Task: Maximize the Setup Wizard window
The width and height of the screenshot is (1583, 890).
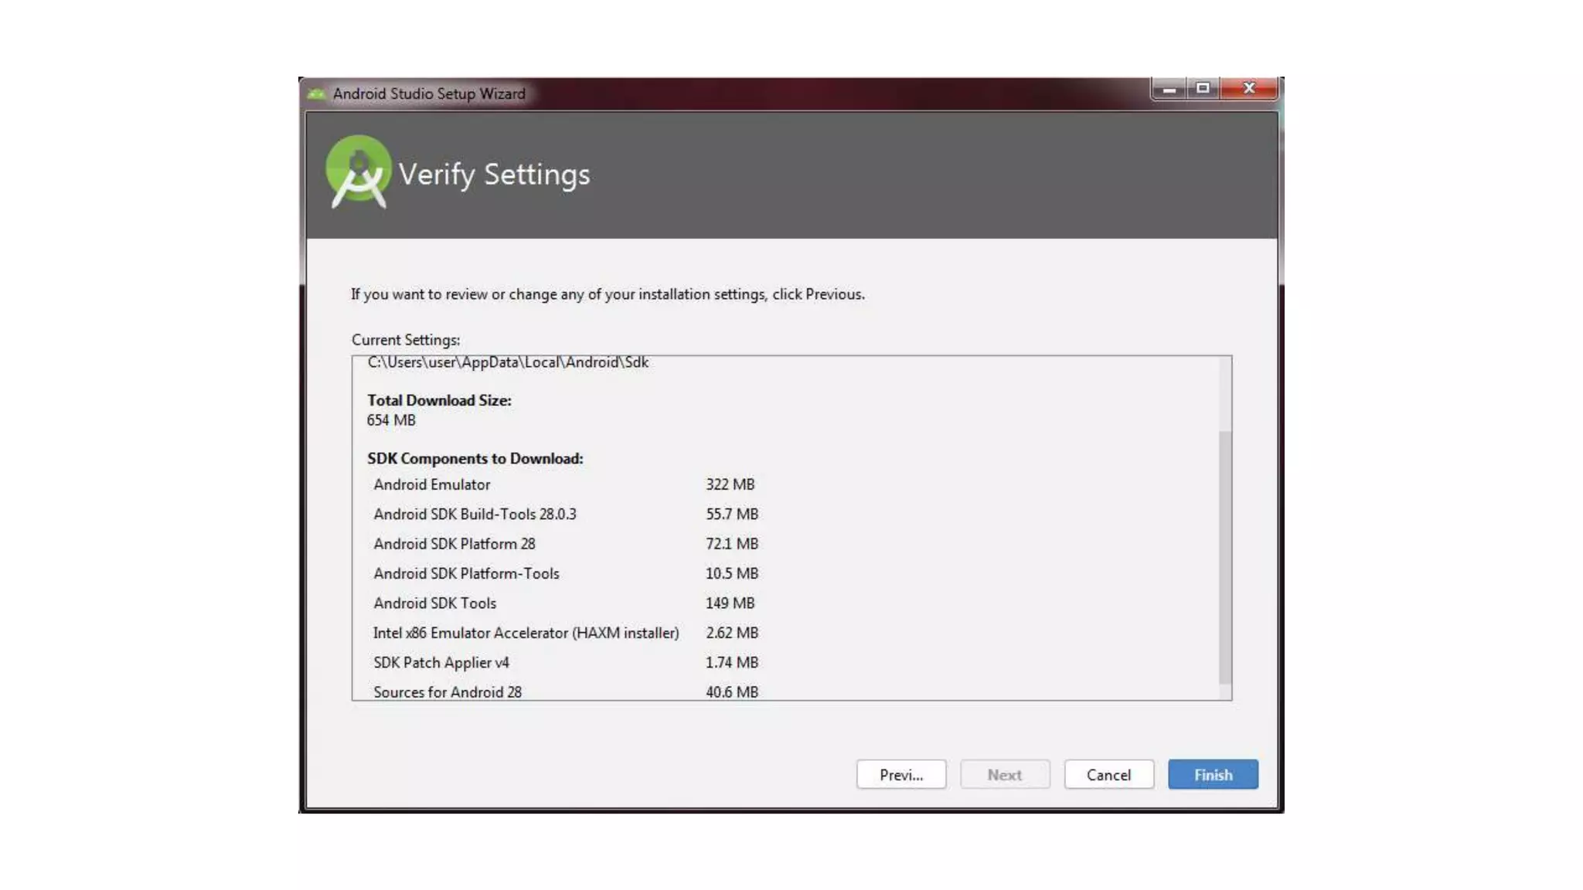Action: pos(1203,89)
